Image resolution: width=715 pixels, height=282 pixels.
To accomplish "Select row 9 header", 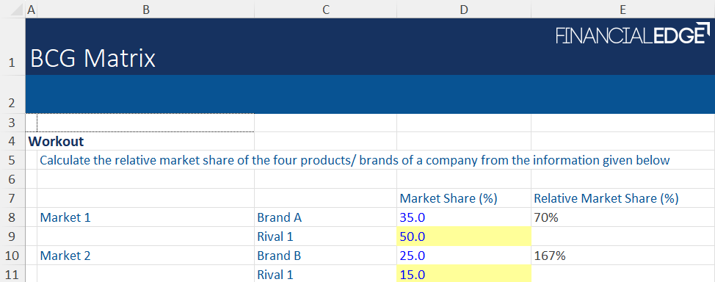I will [x=12, y=236].
